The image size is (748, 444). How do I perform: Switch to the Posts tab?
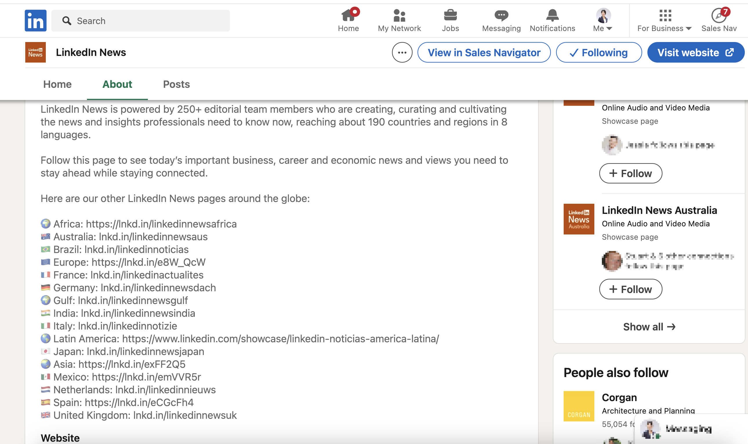click(x=177, y=84)
